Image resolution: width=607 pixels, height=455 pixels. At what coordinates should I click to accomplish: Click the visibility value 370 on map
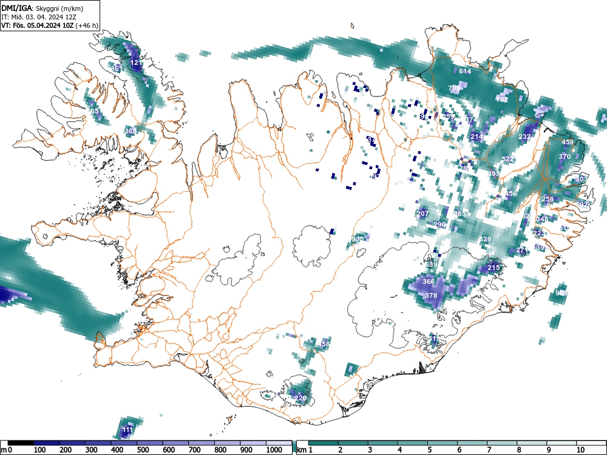565,157
